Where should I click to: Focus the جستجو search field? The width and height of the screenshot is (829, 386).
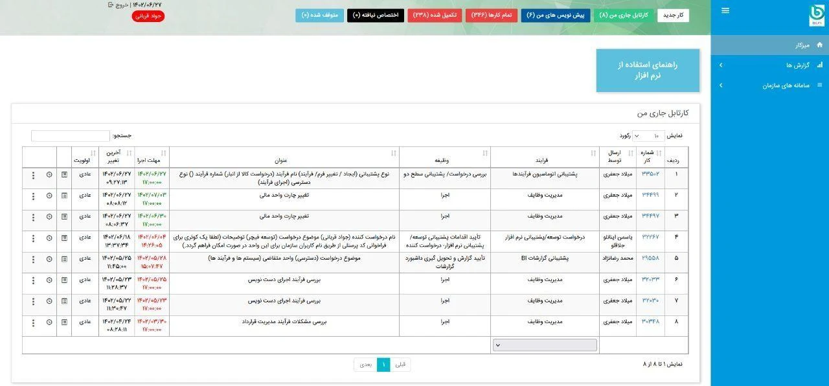(x=71, y=136)
